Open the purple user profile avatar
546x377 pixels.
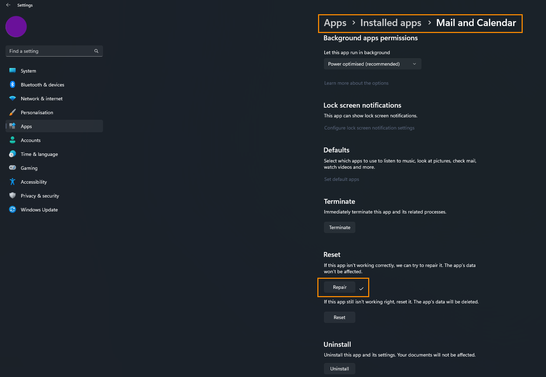click(x=16, y=26)
